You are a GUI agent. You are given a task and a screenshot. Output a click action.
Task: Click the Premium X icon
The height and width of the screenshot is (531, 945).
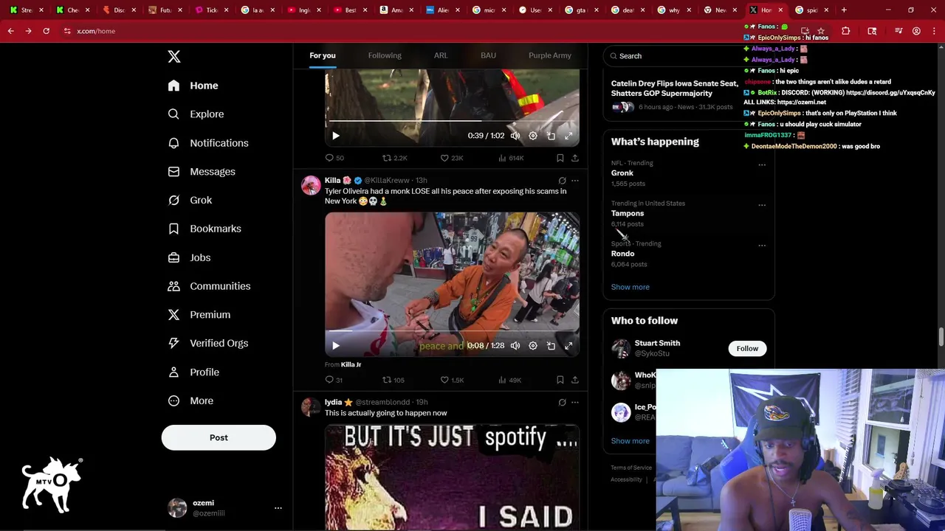(x=173, y=315)
